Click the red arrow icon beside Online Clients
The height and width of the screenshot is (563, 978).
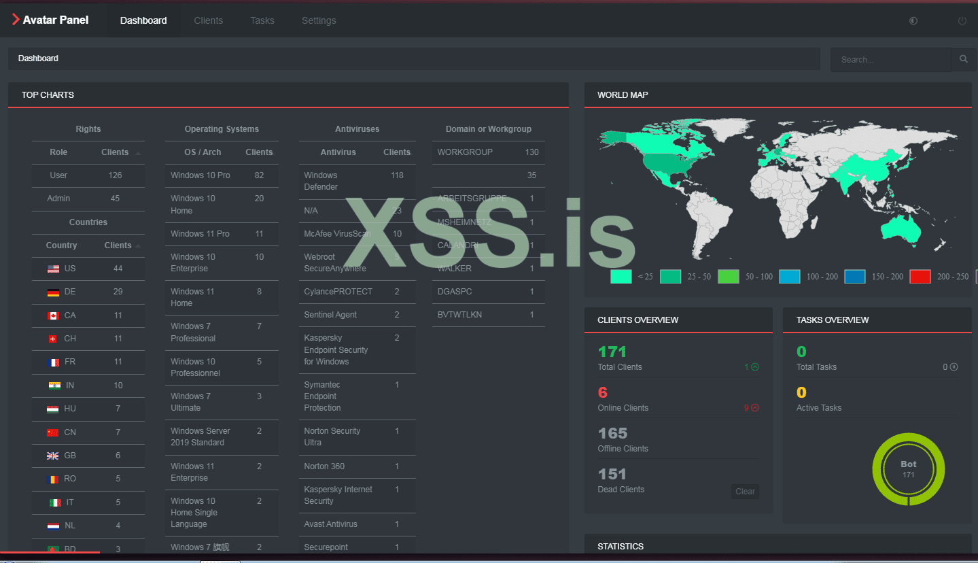point(754,408)
